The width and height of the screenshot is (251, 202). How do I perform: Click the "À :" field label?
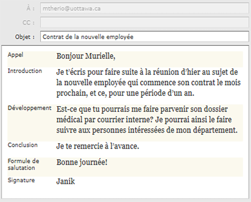pyautogui.click(x=30, y=8)
